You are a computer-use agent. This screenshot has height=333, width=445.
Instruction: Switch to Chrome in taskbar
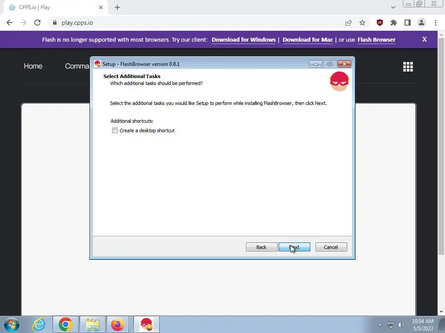click(66, 324)
